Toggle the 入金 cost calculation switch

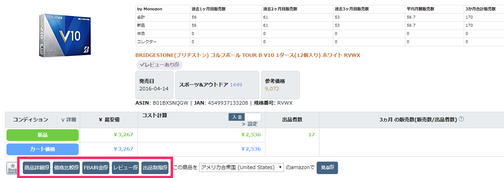point(245,117)
